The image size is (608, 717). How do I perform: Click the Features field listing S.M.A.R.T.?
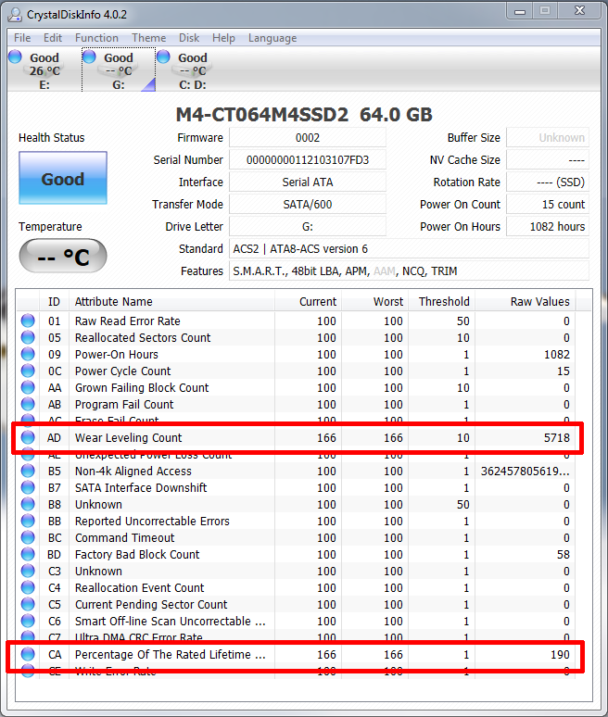pyautogui.click(x=409, y=271)
